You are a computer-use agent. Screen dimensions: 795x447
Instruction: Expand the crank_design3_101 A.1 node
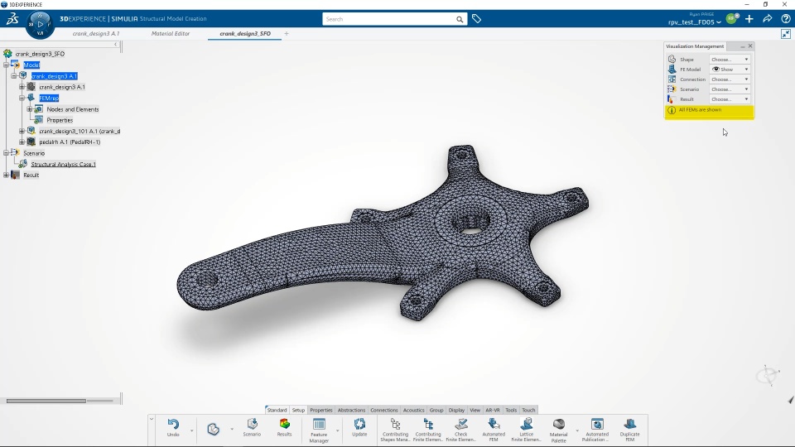coord(22,131)
